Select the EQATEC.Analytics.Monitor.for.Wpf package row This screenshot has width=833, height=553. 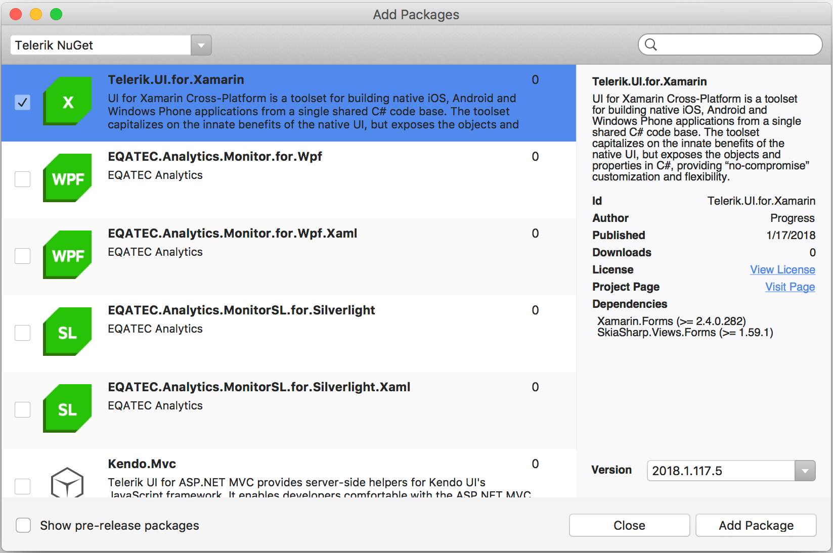[x=289, y=180]
